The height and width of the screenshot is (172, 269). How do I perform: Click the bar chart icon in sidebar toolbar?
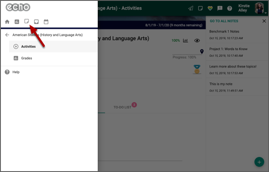[17, 21]
